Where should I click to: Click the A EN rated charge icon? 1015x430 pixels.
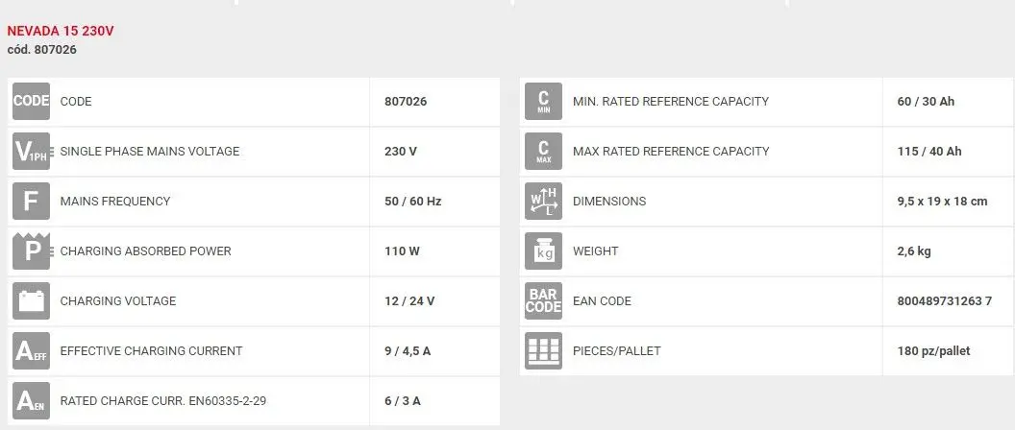[x=31, y=400]
